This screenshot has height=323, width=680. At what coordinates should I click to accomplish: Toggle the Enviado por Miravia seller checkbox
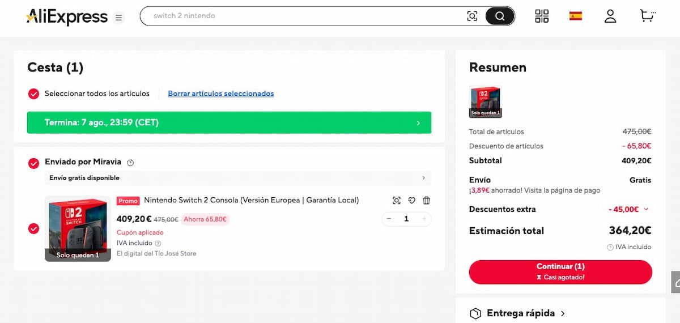coord(33,163)
